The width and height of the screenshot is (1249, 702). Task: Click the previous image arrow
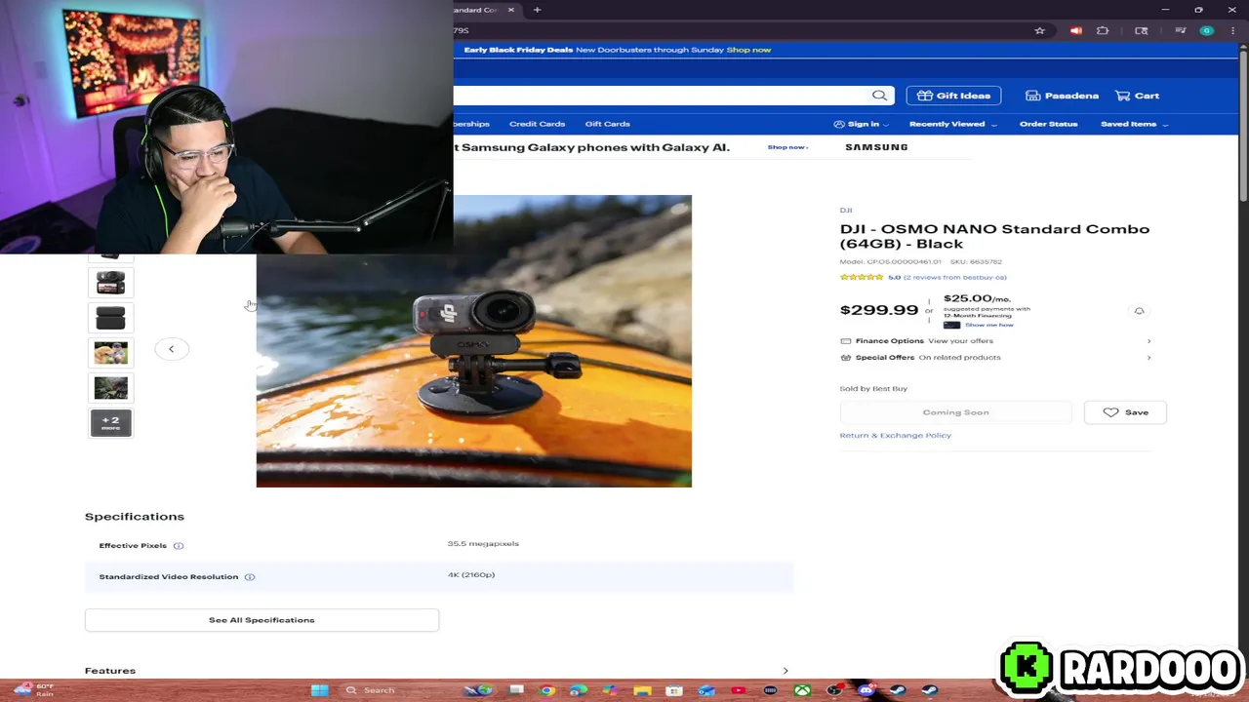[x=171, y=349]
